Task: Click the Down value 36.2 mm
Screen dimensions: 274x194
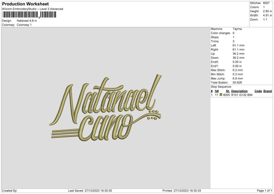Action: pyautogui.click(x=238, y=58)
